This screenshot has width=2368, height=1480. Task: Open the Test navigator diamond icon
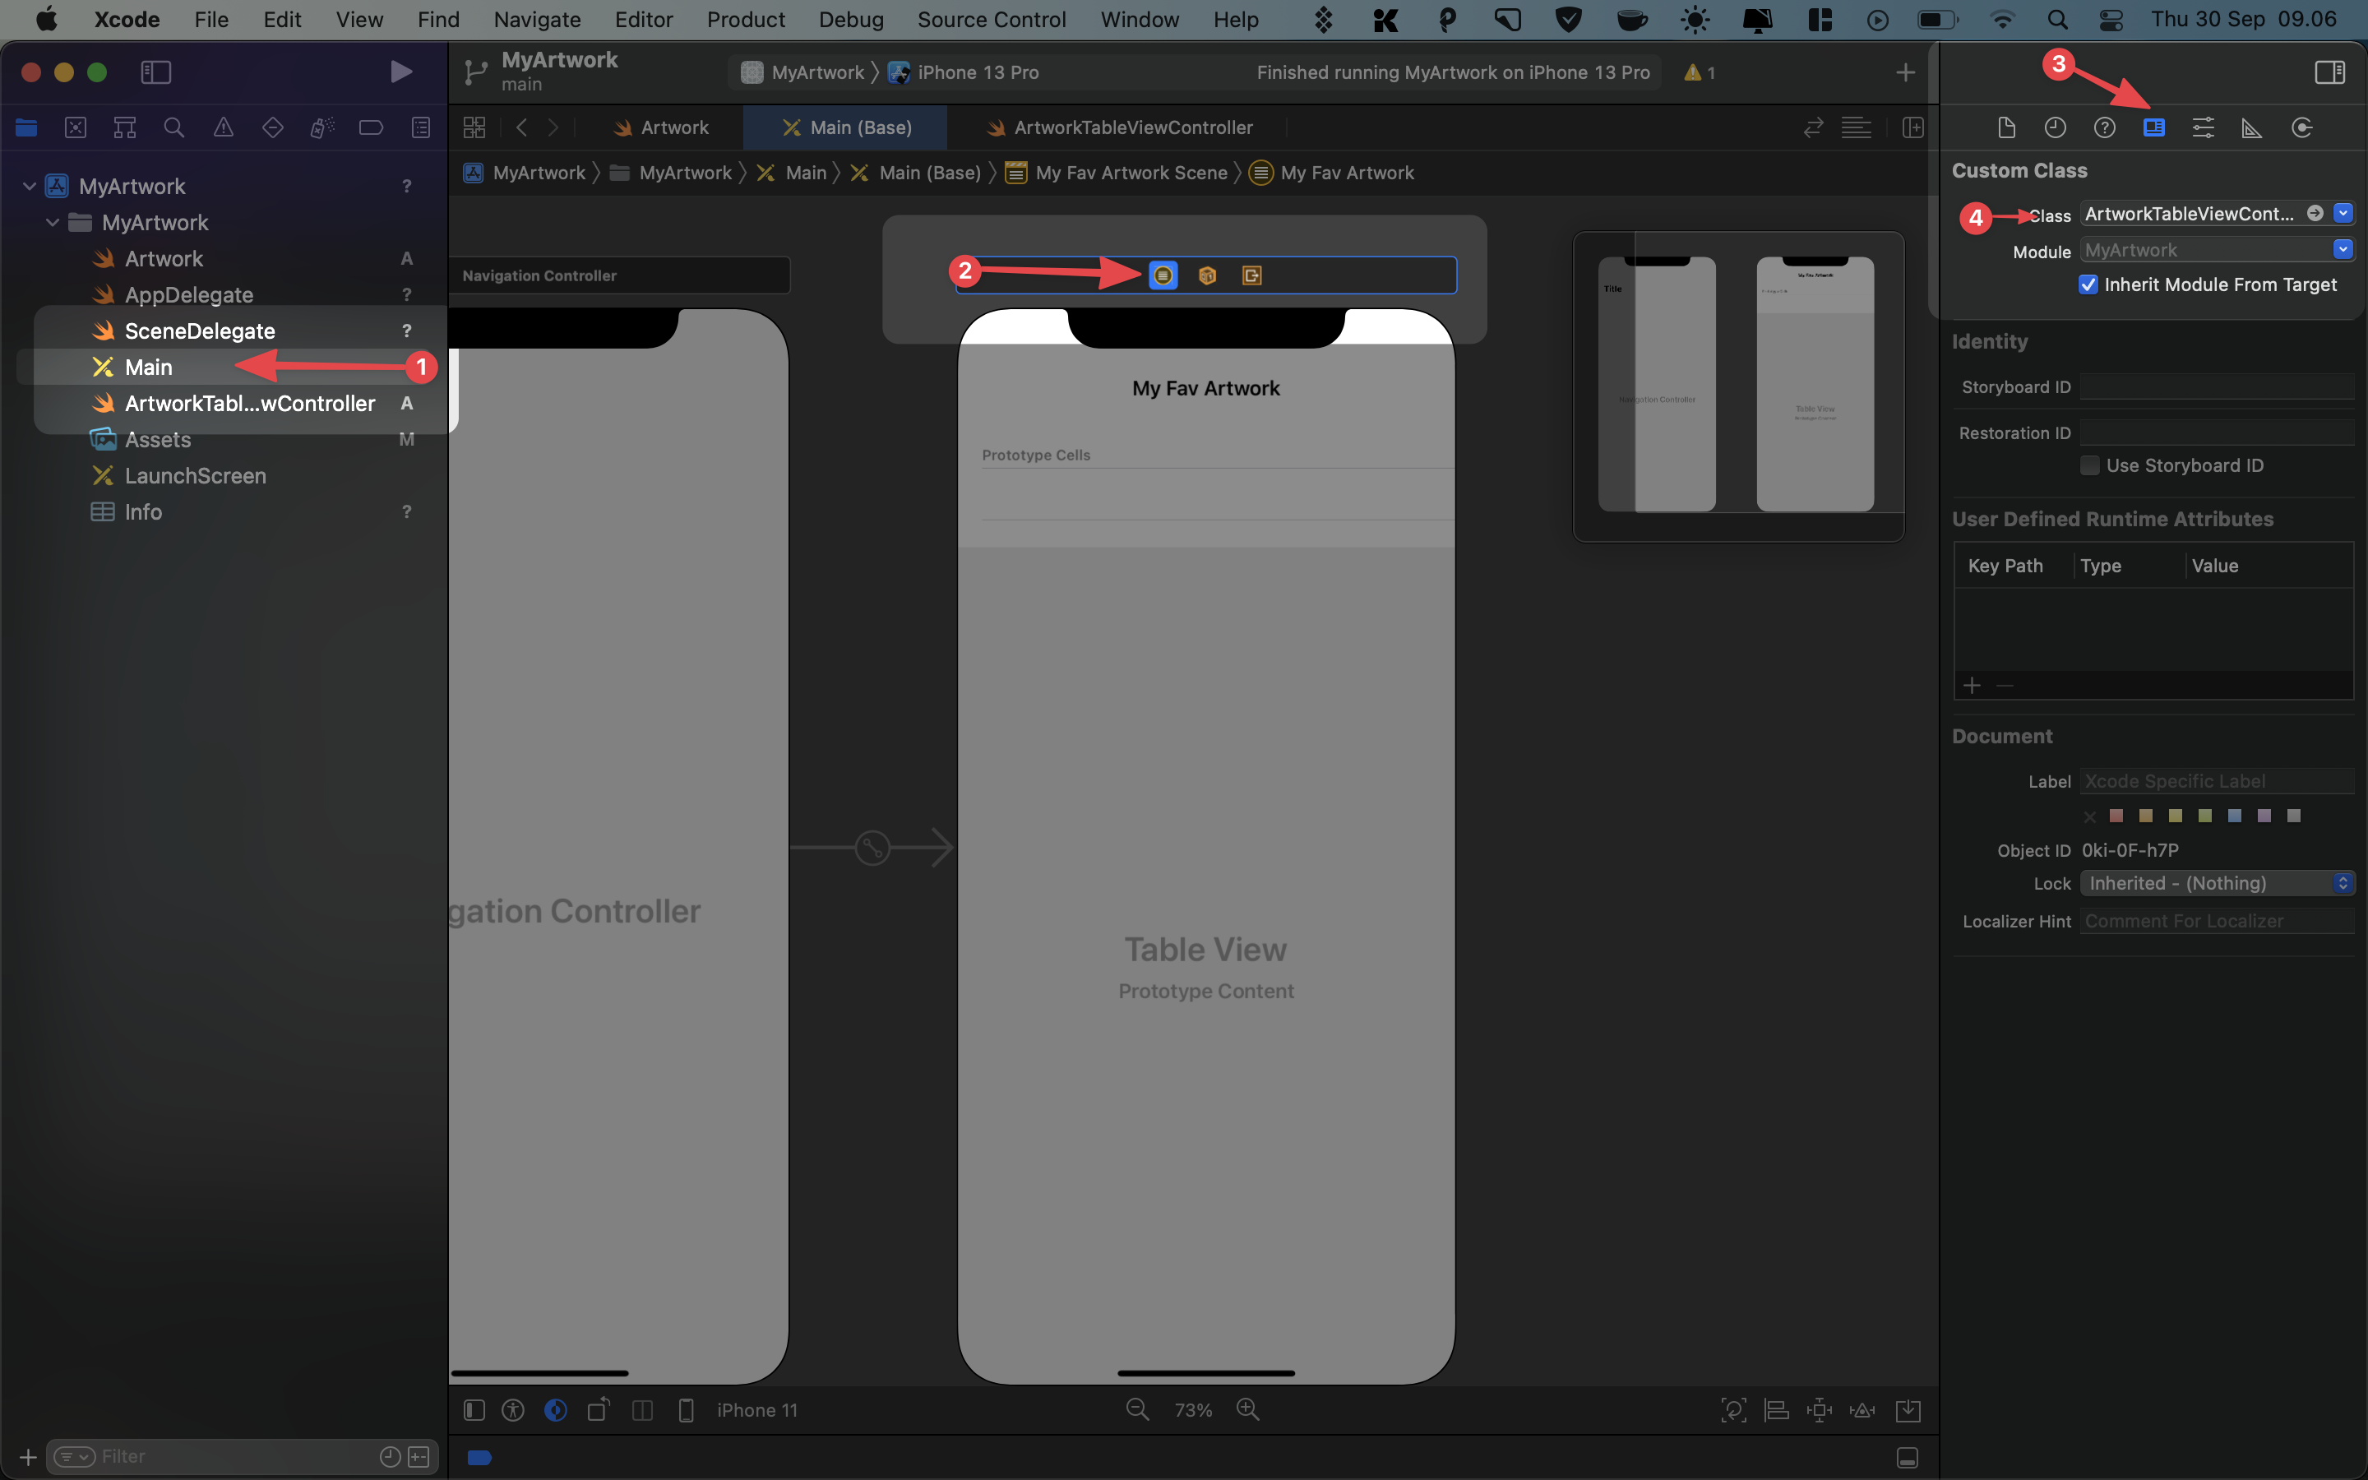click(x=273, y=127)
